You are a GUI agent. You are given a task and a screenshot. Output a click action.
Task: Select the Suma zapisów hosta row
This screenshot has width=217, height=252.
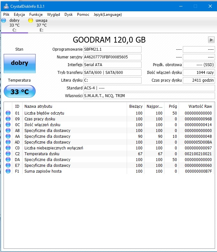pyautogui.click(x=109, y=171)
